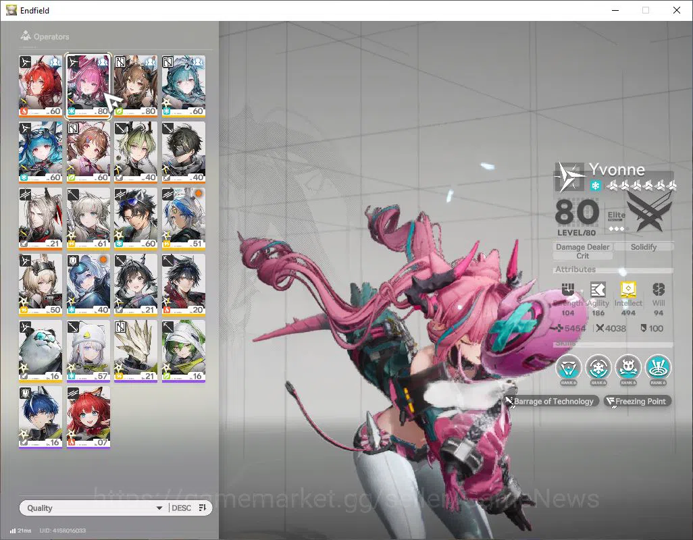Click the Agility attribute icon

598,289
